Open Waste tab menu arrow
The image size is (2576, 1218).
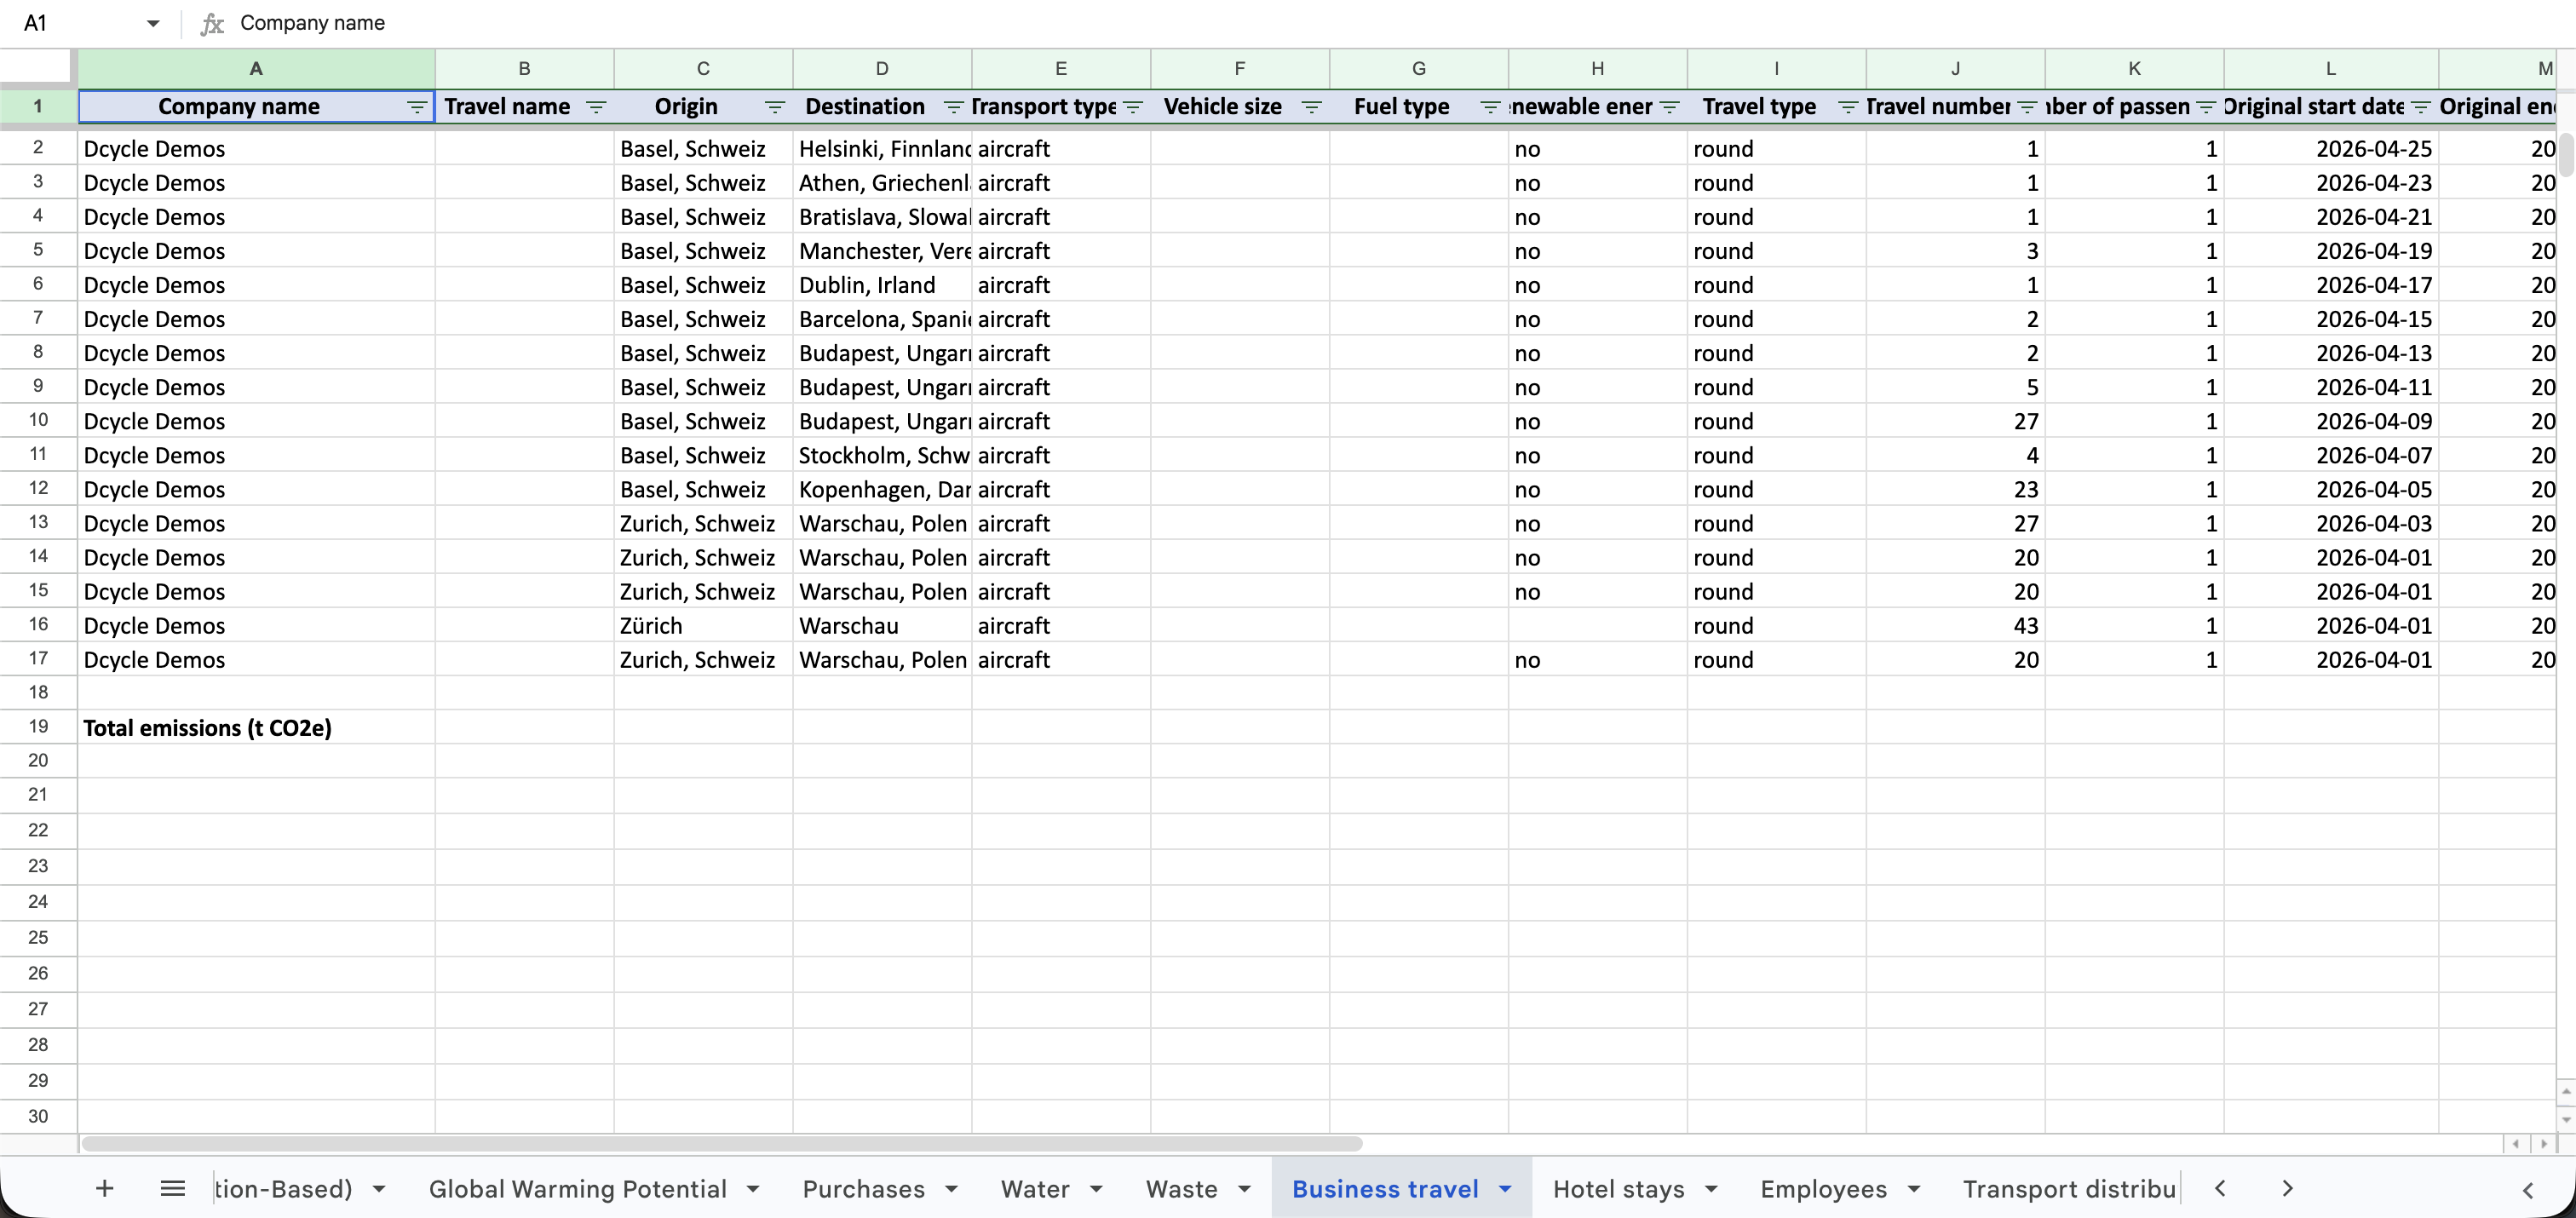1245,1189
